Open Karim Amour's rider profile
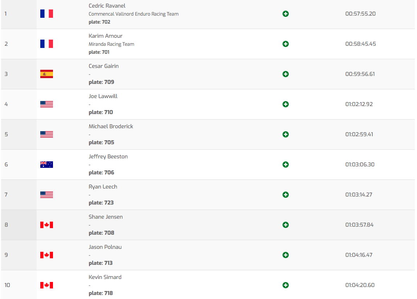 coord(106,36)
